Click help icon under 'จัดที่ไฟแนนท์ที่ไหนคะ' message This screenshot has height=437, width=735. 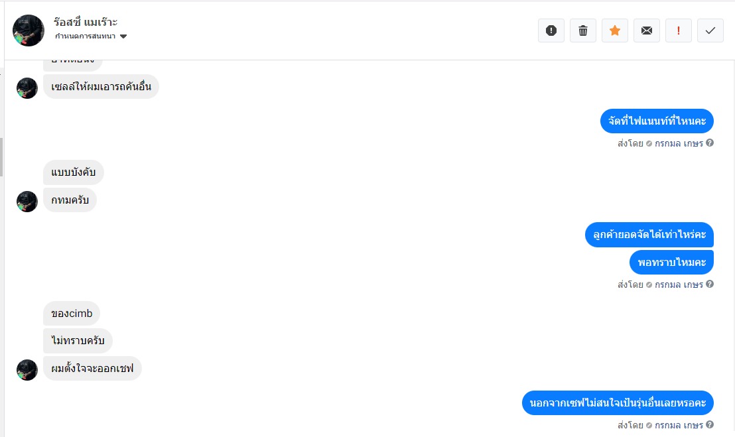tap(710, 143)
